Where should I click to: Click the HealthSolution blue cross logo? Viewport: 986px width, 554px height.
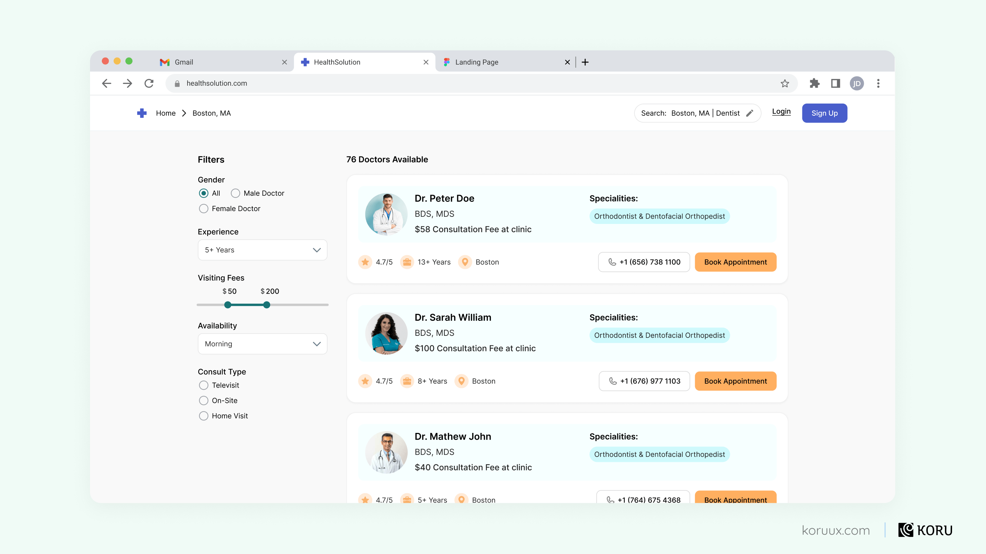pos(141,113)
